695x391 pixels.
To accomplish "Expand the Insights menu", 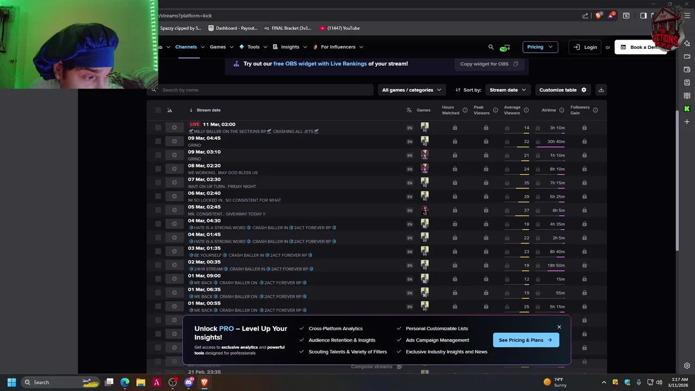I will tap(290, 47).
